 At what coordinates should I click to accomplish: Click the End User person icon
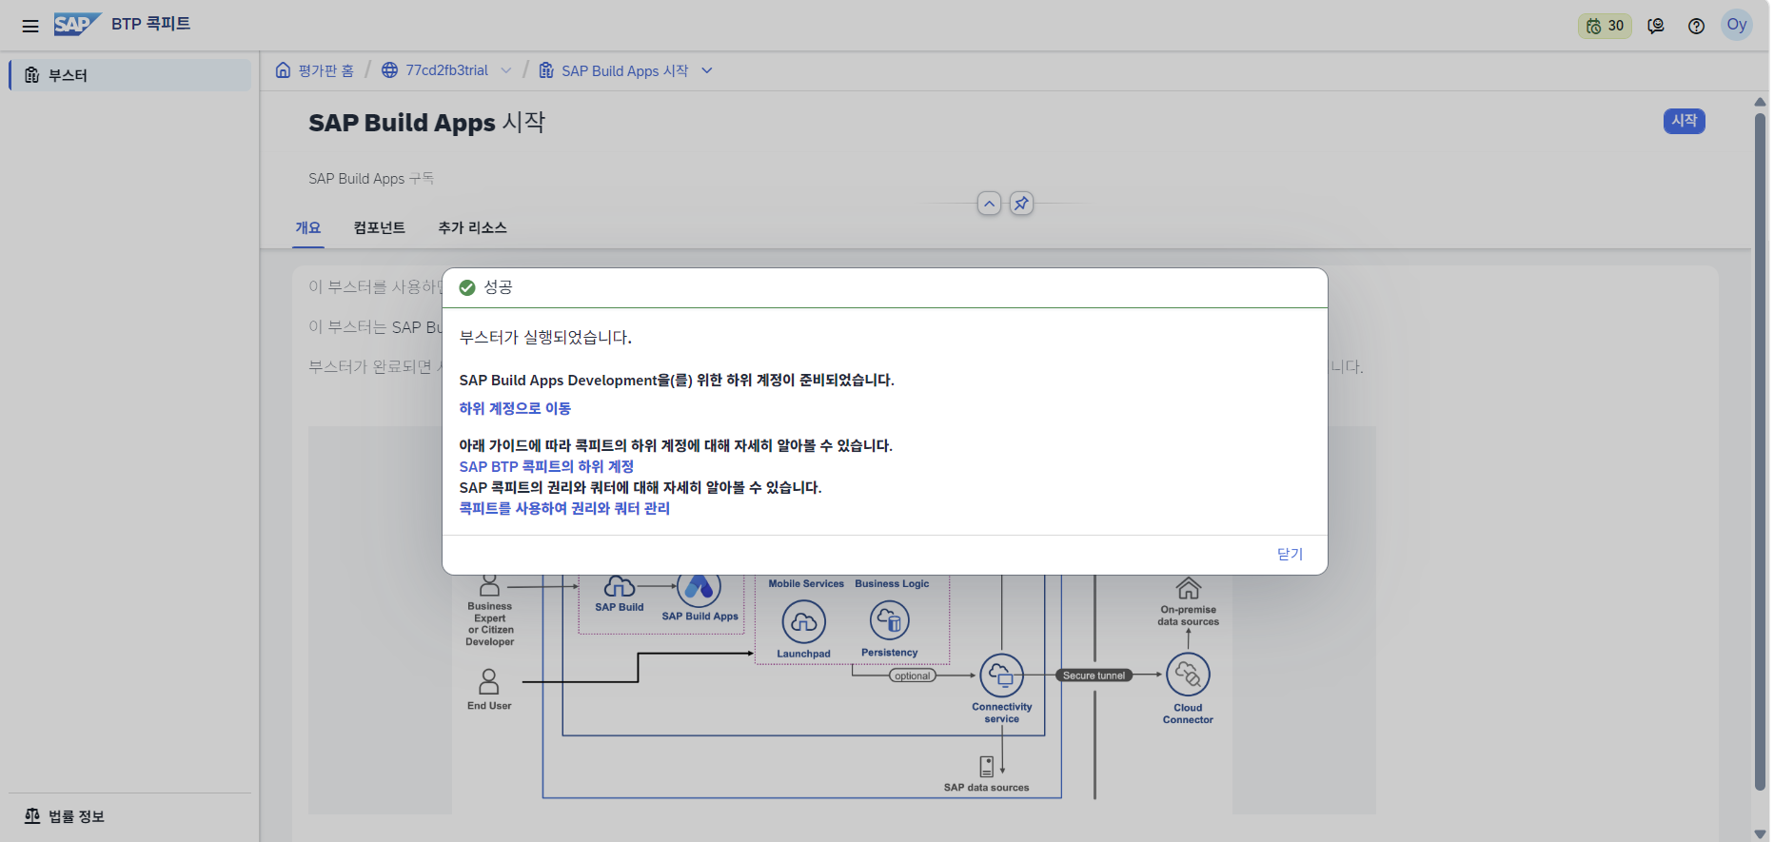coord(488,681)
